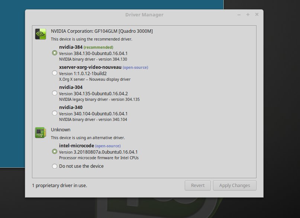
Task: Click 'Version 384.130-0ubuntu0.16.04.1' text
Action: click(93, 54)
